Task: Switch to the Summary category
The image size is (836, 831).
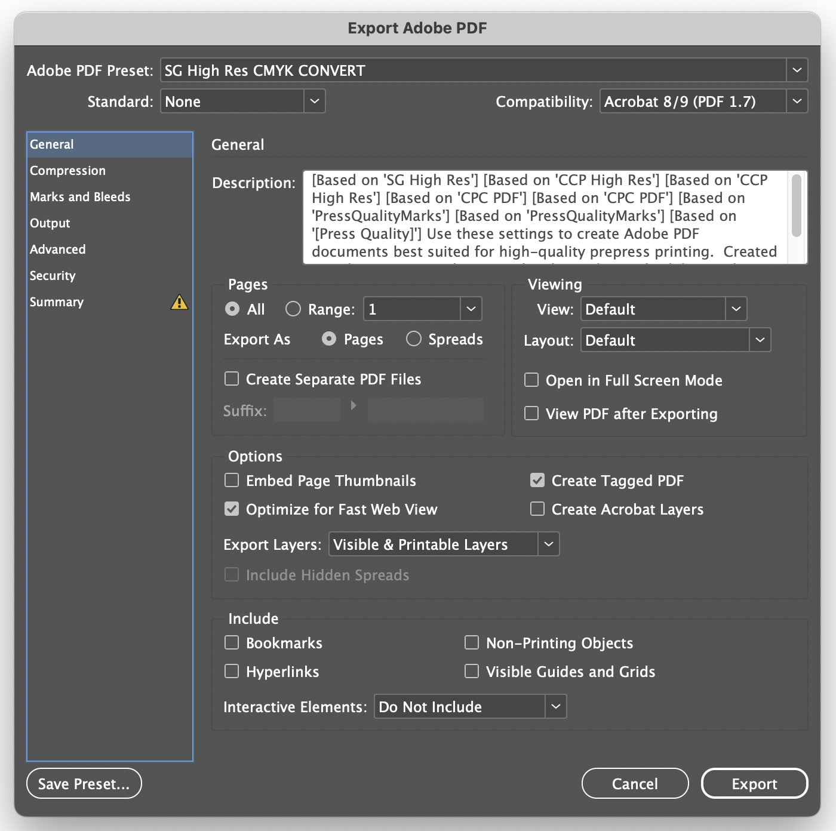Action: tap(110, 302)
